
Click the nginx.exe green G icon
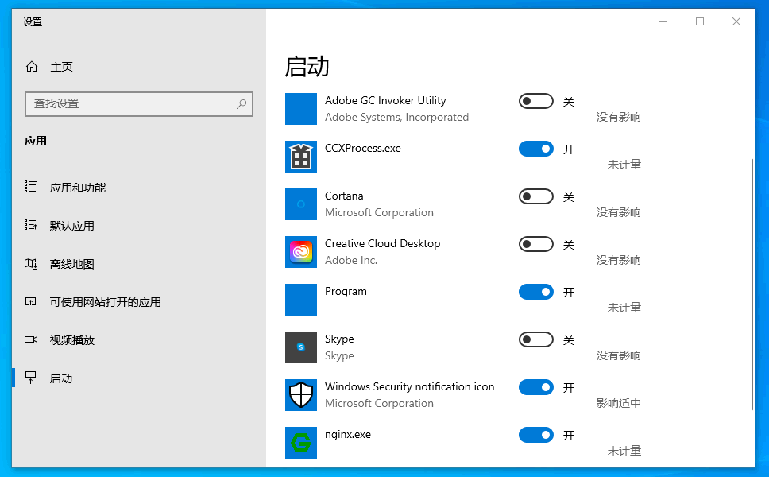300,443
